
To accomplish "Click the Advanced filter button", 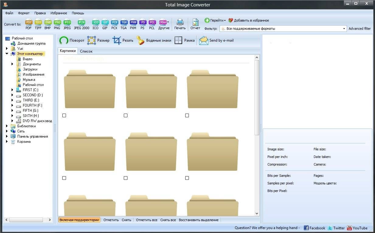I will [359, 29].
